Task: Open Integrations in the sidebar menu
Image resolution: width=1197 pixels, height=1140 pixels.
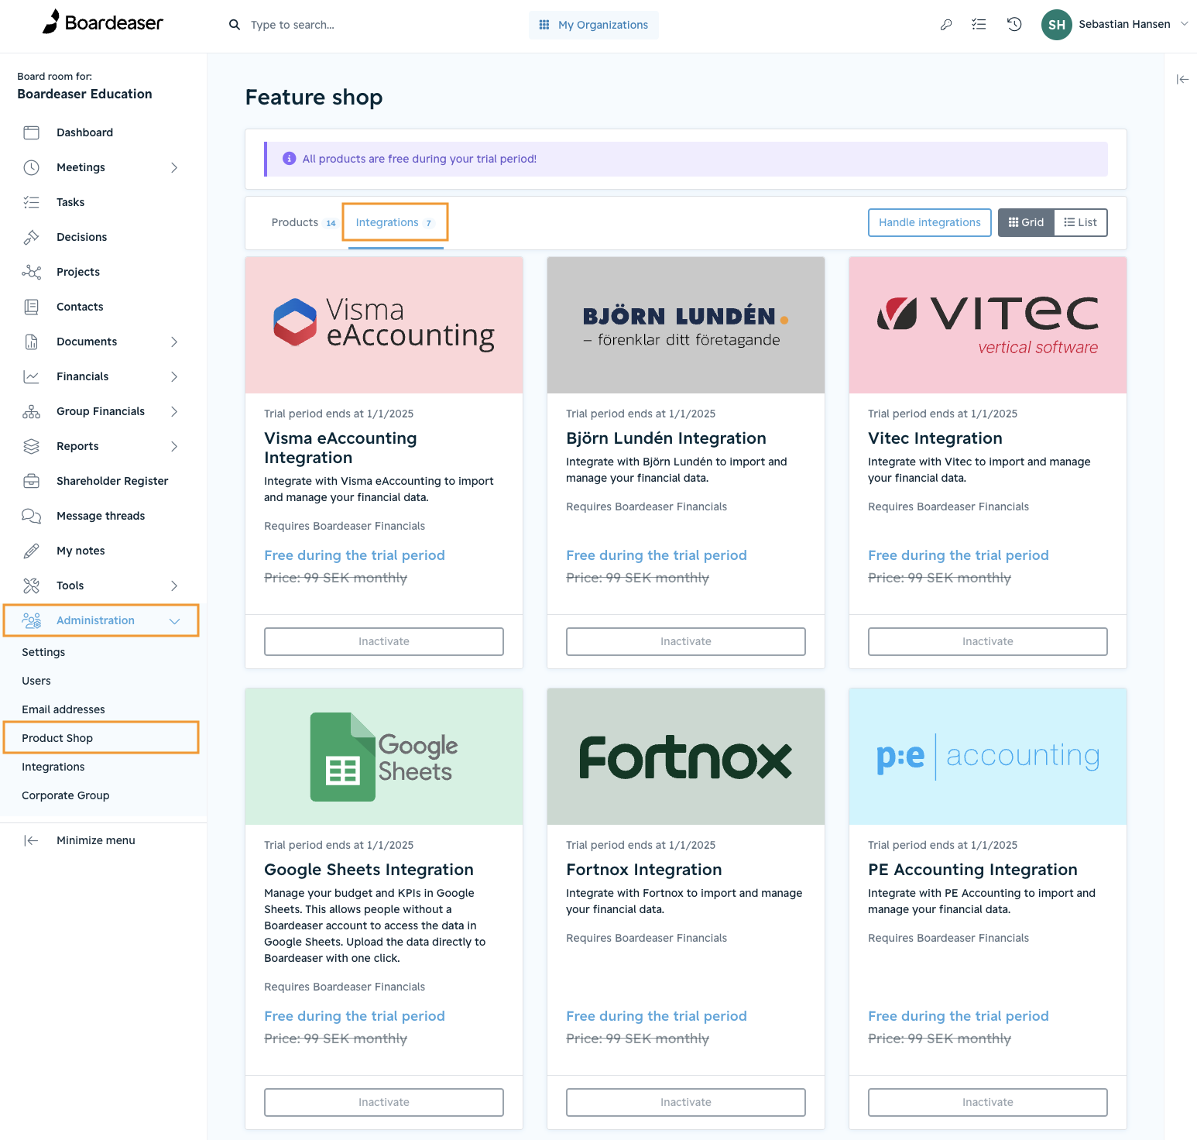Action: (x=53, y=767)
